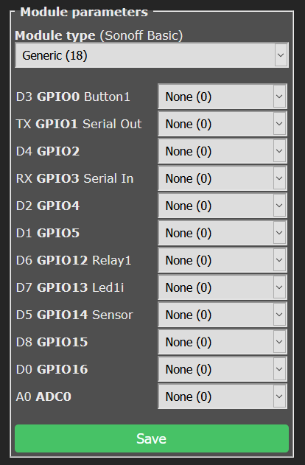This screenshot has width=305, height=465.
Task: Click the green Save button
Action: tap(152, 438)
